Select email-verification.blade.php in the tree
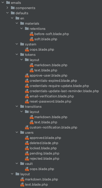This screenshot has width=102, height=188. pyautogui.click(x=52, y=96)
